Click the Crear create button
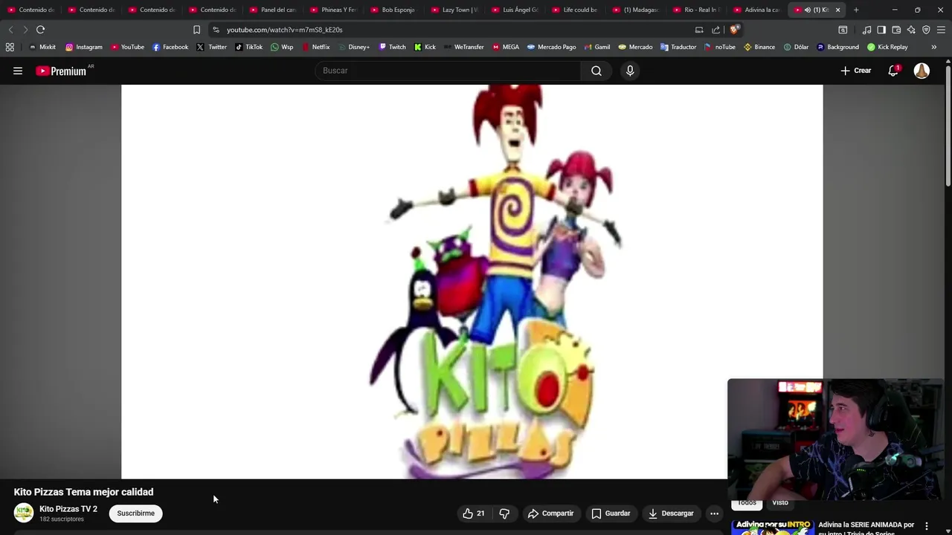This screenshot has height=535, width=952. pyautogui.click(x=855, y=71)
